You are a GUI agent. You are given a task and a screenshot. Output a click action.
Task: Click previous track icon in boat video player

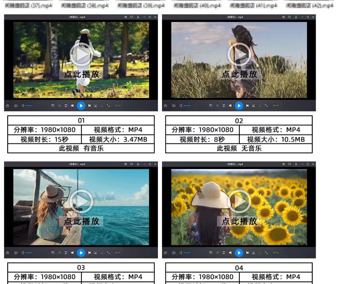click(x=72, y=252)
